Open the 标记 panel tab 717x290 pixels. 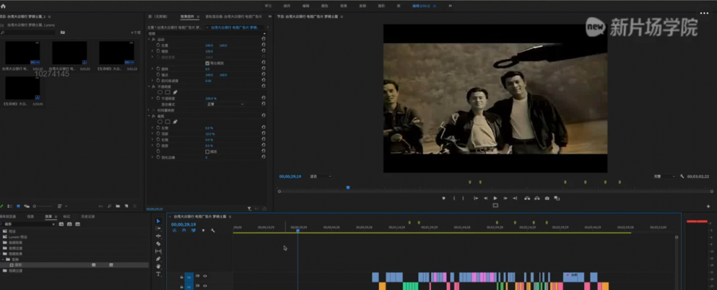coord(67,217)
